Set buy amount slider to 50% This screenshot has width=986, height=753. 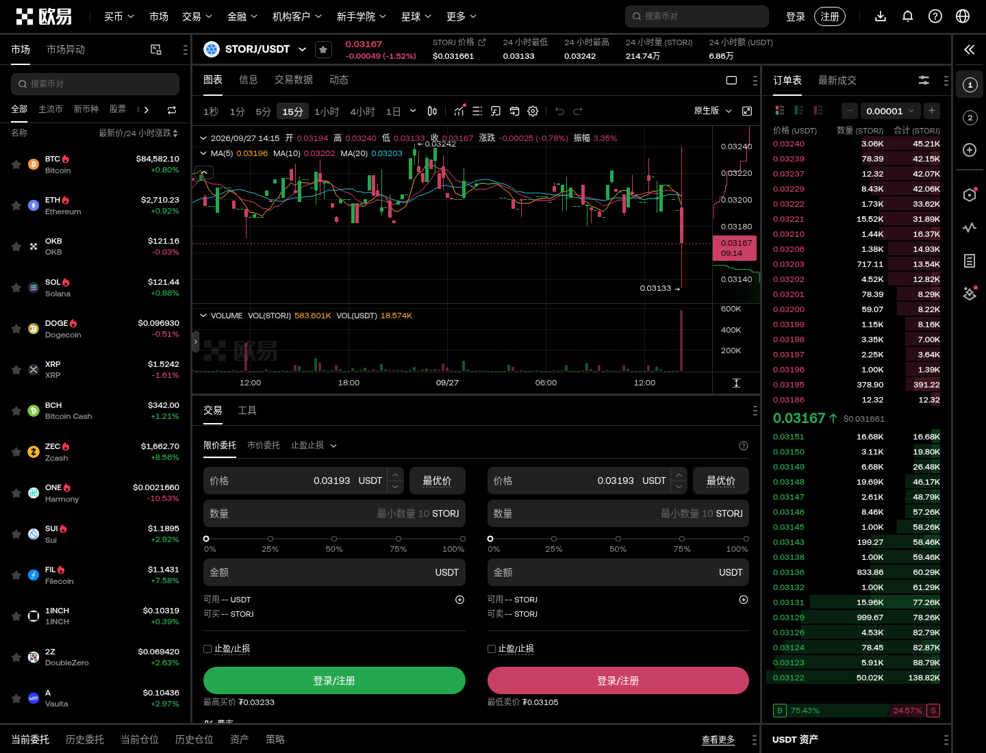pyautogui.click(x=334, y=539)
